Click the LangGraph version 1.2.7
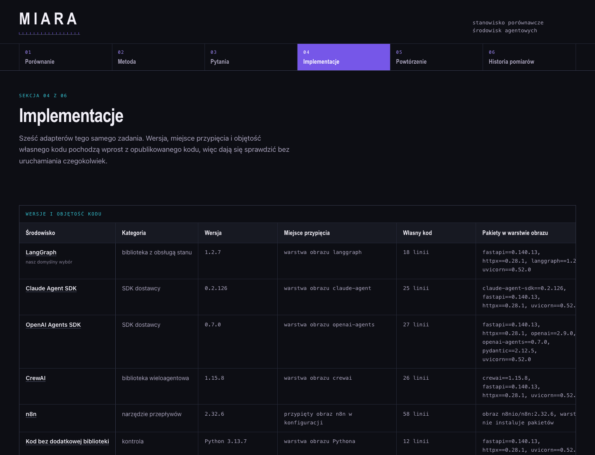The image size is (595, 455). [x=213, y=252]
